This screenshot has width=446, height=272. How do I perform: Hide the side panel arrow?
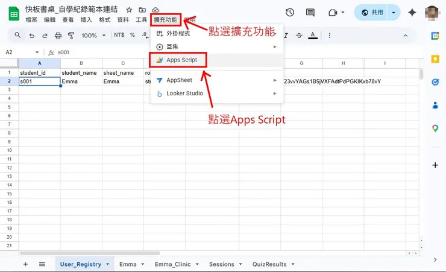pos(435,259)
